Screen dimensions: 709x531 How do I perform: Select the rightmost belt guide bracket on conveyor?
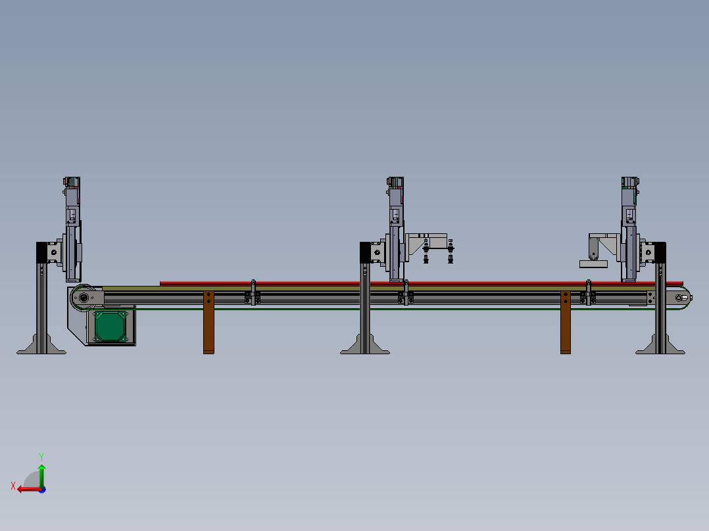coord(588,293)
